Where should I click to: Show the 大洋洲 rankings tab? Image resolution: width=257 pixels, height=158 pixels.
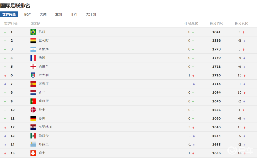[91, 14]
